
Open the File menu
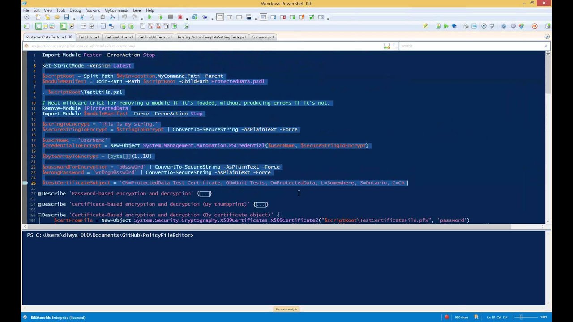point(26,10)
